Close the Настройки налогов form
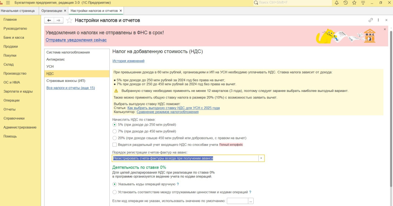393x206 pixels. click(x=386, y=20)
